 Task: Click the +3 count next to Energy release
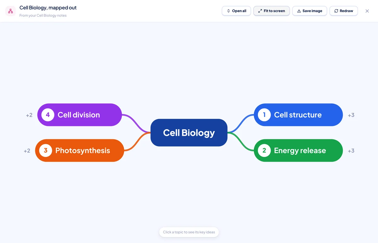click(x=351, y=151)
